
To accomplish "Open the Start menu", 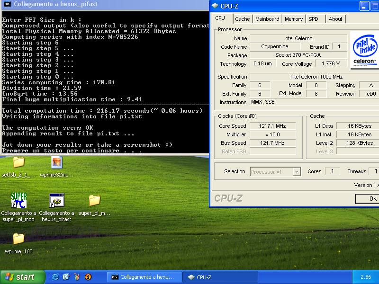I will click(x=22, y=277).
